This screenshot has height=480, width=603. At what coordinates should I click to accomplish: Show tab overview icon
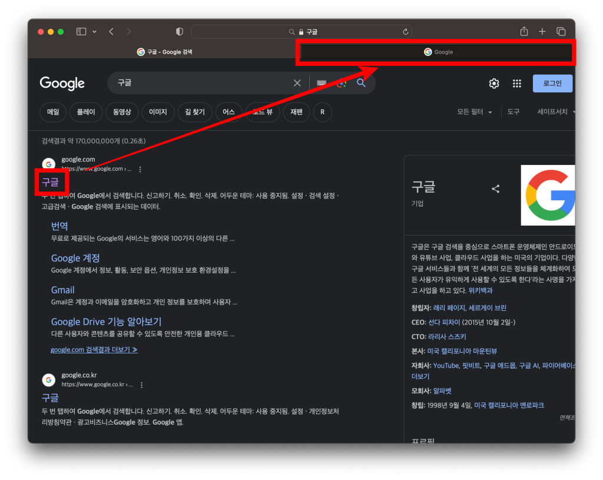click(561, 32)
